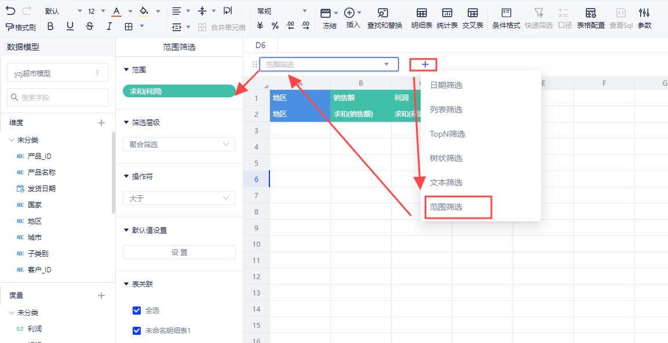Image resolution: width=668 pixels, height=343 pixels.
Task: Open the 筛选层级 聚合筛选 dropdown
Action: click(179, 144)
